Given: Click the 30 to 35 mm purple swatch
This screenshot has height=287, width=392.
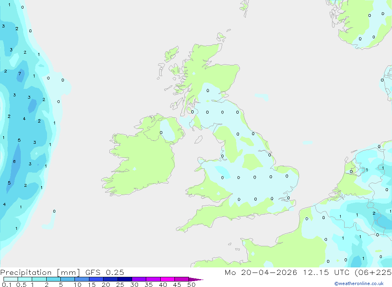Looking at the screenshot, I should 139,279.
